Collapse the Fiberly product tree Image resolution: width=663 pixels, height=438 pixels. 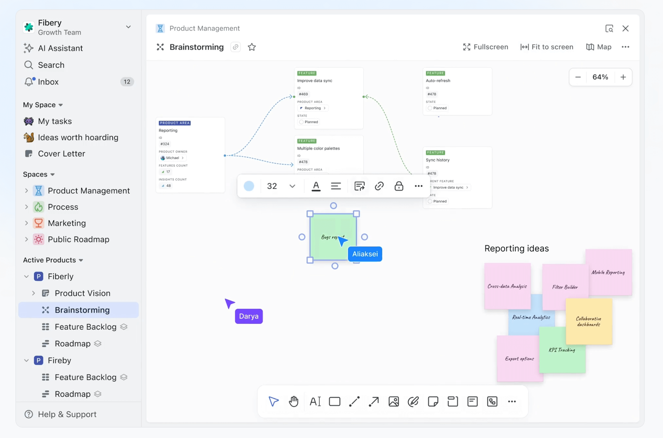click(26, 276)
